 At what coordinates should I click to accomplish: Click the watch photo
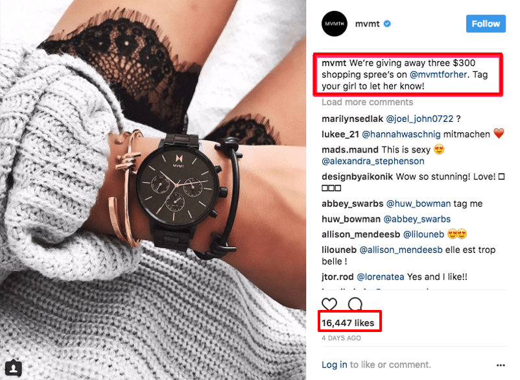coord(153,190)
